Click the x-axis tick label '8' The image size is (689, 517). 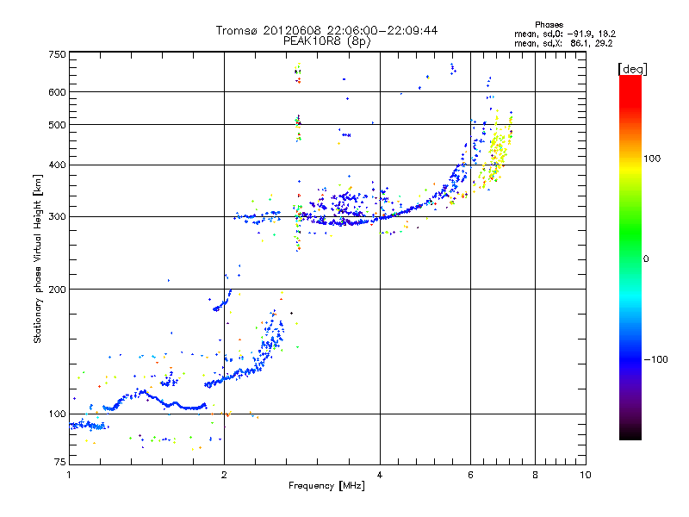tap(535, 475)
